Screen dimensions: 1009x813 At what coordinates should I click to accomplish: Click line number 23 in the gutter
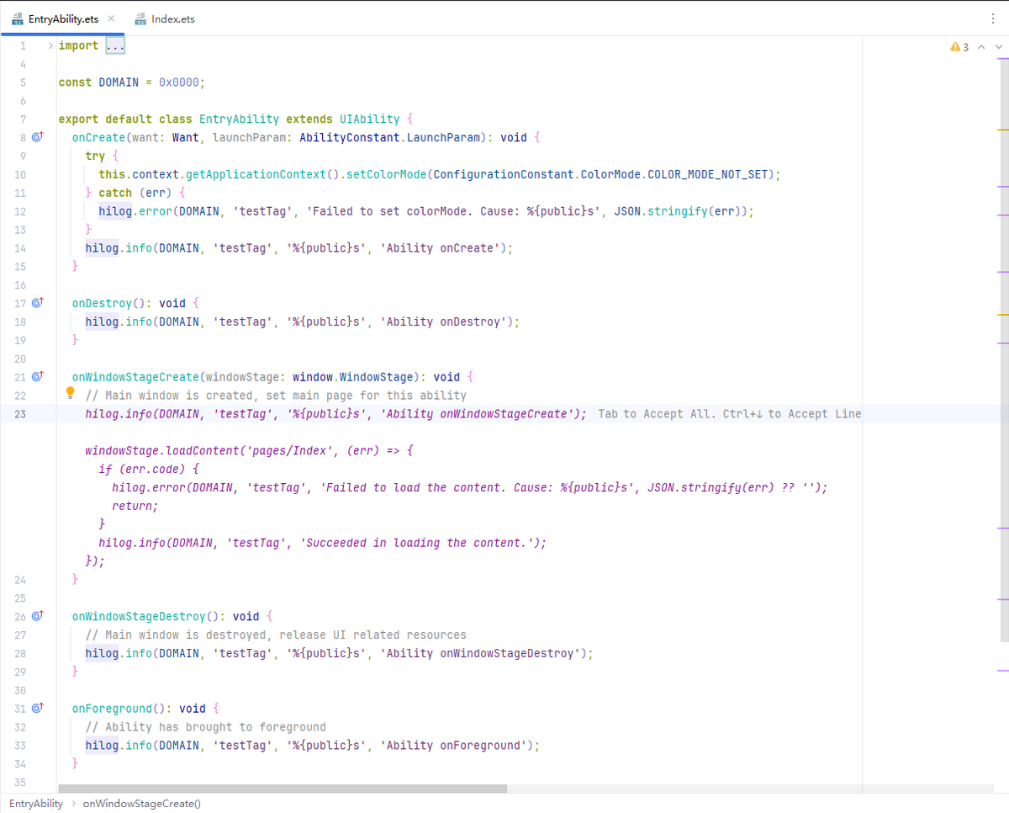(20, 414)
